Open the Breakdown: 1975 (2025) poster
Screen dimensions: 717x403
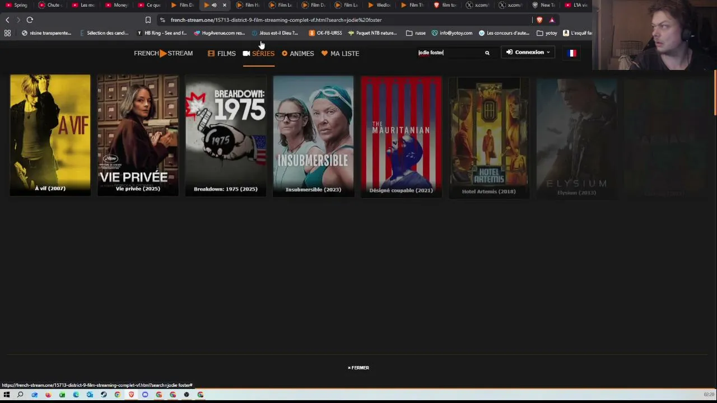tap(226, 136)
